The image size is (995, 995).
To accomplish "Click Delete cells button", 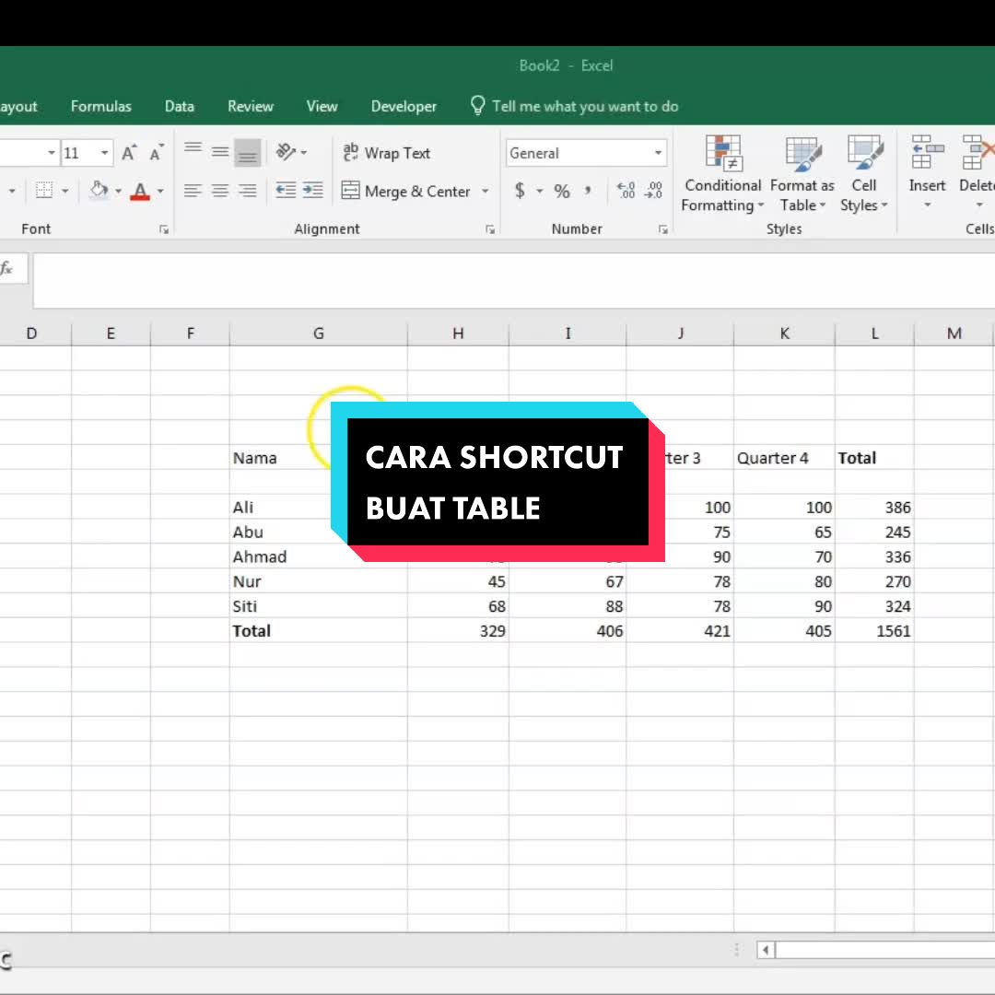I will coord(976,162).
